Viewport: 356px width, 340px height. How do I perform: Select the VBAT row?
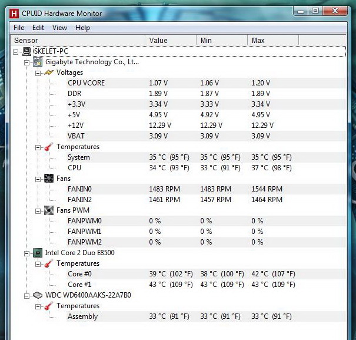206,136
